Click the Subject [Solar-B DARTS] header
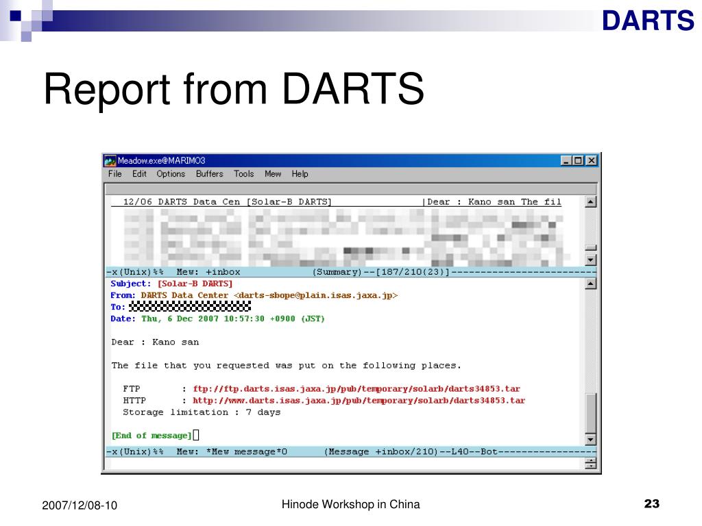Screen dimensions: 702x526 (171, 284)
